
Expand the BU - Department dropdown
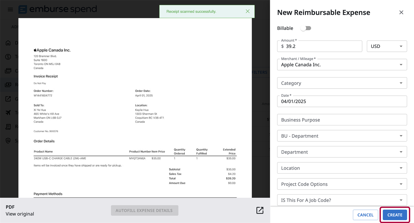pyautogui.click(x=342, y=136)
